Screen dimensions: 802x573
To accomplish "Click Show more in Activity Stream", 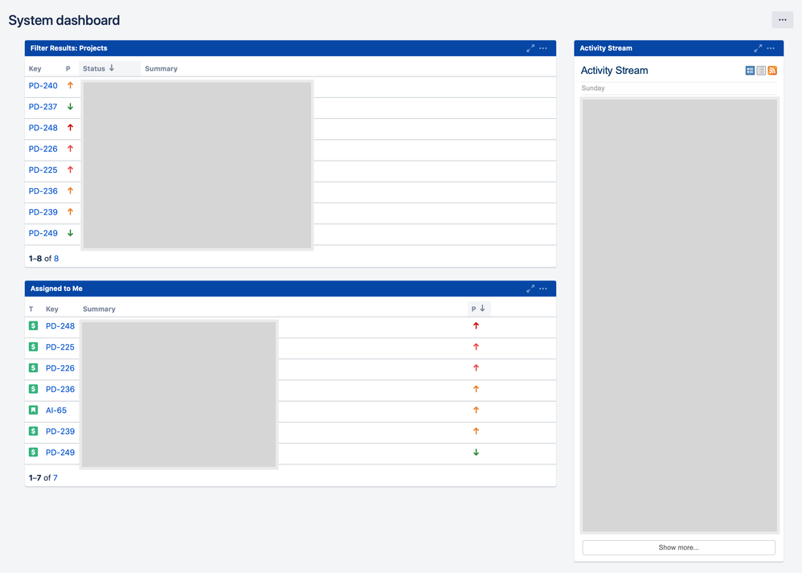I will point(678,547).
